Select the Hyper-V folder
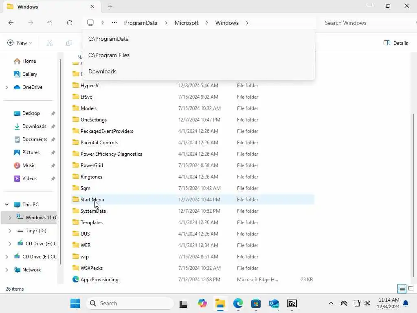Image resolution: width=417 pixels, height=313 pixels. coord(193,86)
